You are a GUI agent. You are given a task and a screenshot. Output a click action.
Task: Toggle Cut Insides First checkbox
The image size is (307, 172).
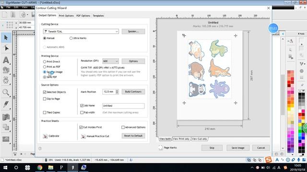click(81, 127)
